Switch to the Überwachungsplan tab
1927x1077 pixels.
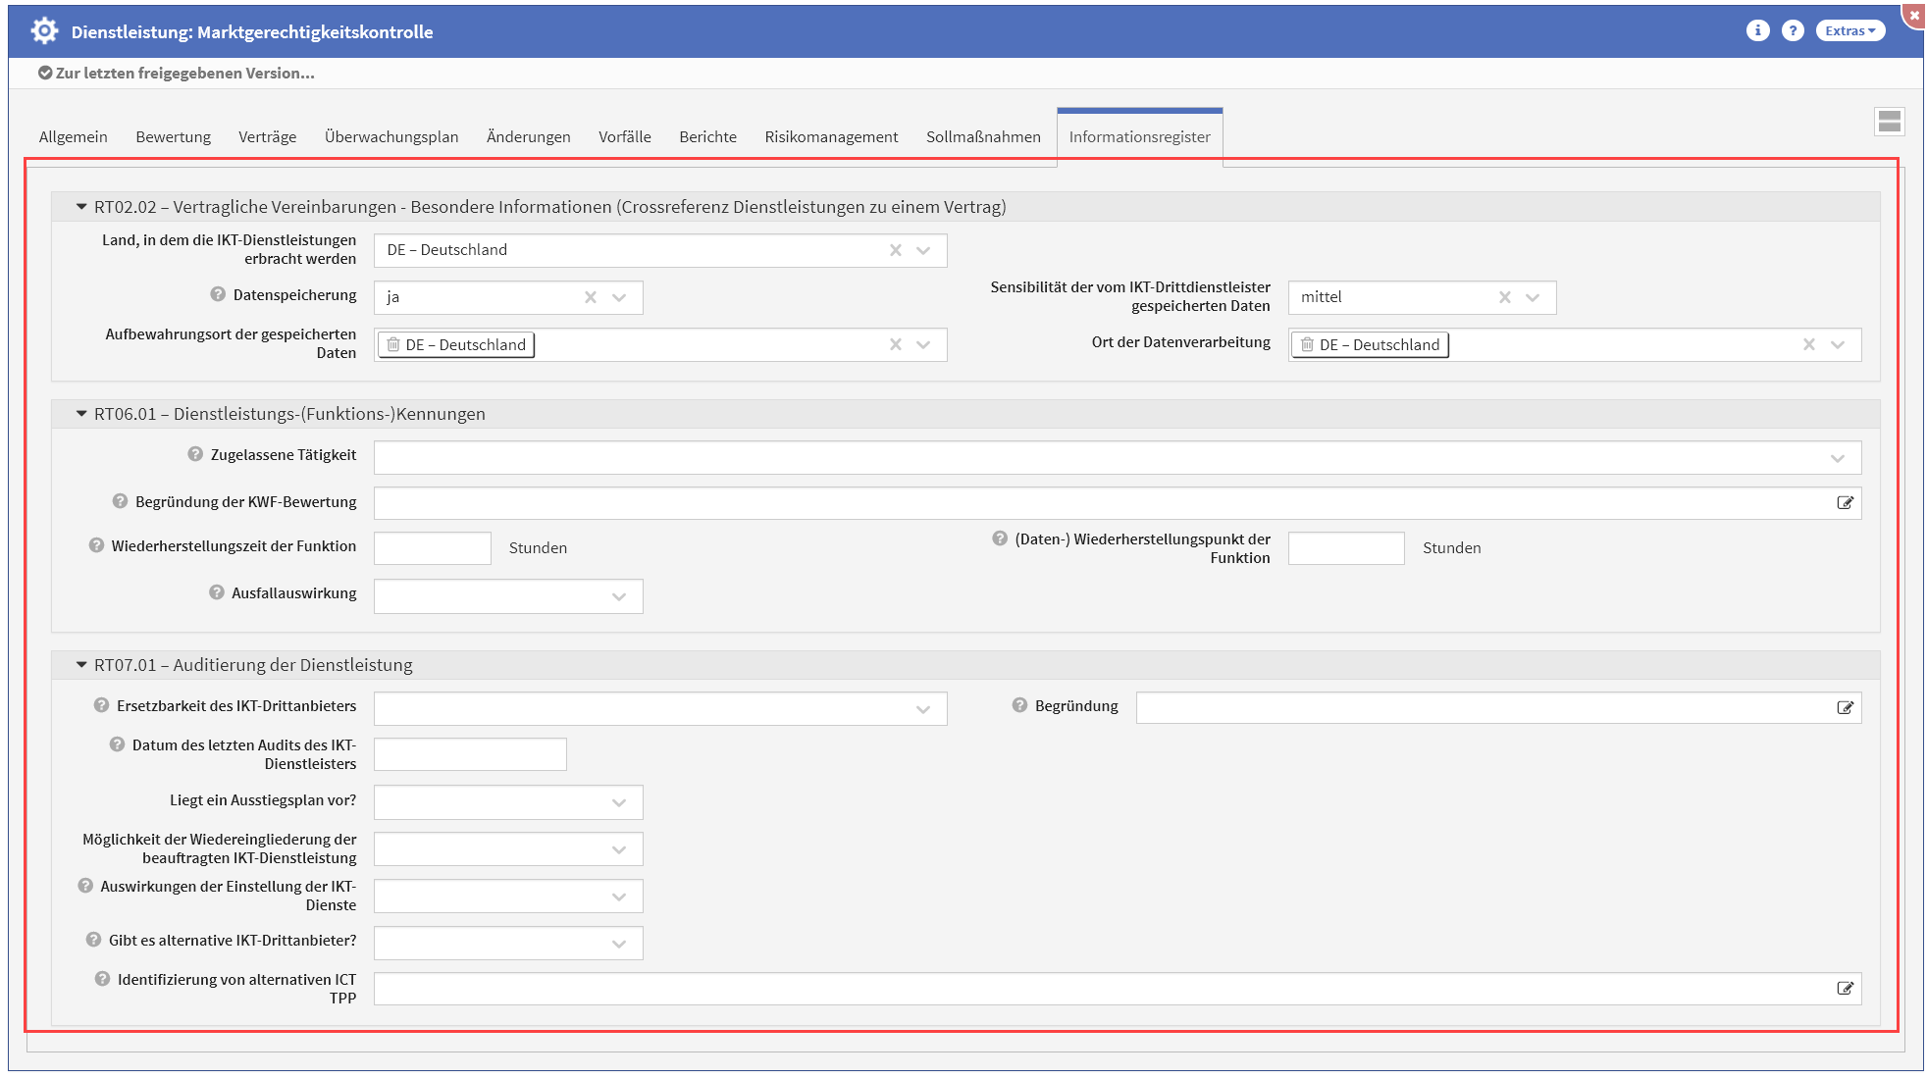click(x=391, y=137)
